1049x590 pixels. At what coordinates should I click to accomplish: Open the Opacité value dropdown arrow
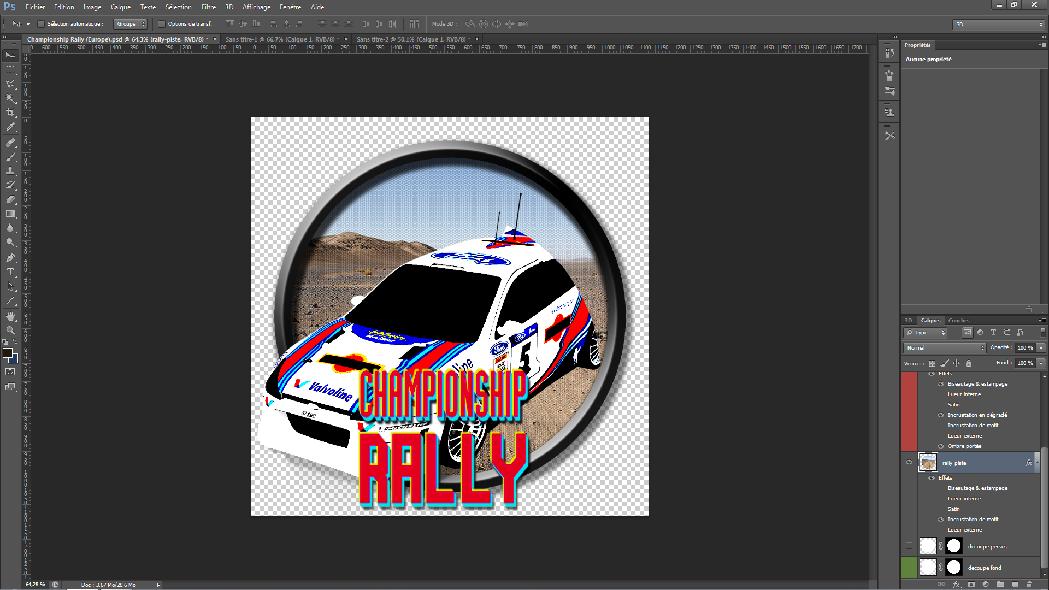pos(1041,348)
